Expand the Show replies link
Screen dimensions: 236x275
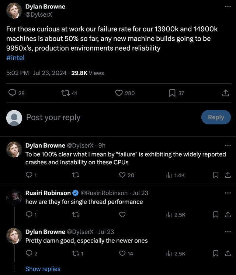coord(43,269)
